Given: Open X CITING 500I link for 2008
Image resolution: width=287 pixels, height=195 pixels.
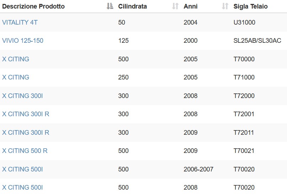Looking at the screenshot, I should tap(22, 187).
